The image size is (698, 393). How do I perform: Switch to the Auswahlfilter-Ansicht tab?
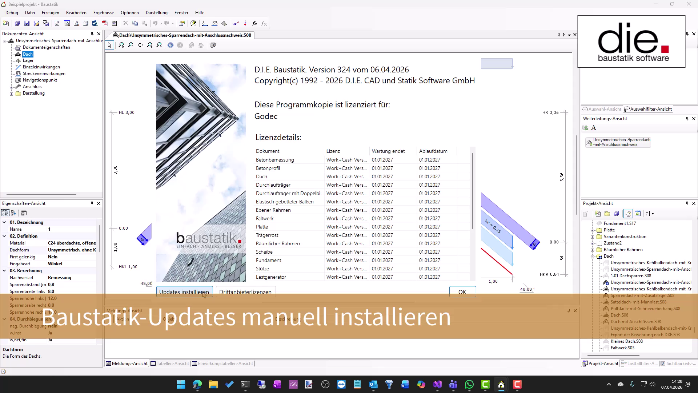tap(648, 109)
